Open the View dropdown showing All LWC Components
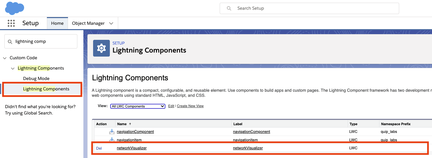The image size is (432, 158). [x=138, y=106]
